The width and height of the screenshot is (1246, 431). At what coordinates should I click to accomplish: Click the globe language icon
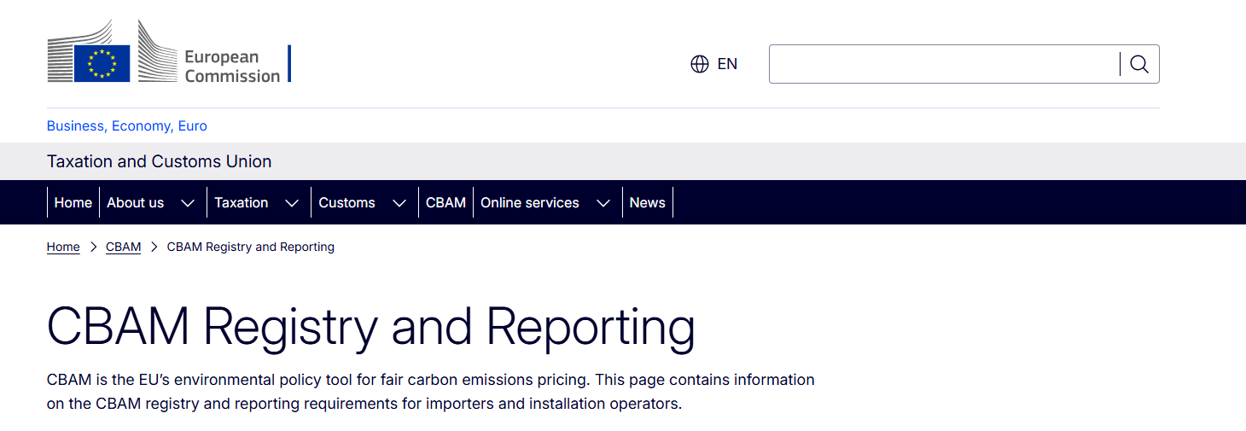tap(700, 64)
